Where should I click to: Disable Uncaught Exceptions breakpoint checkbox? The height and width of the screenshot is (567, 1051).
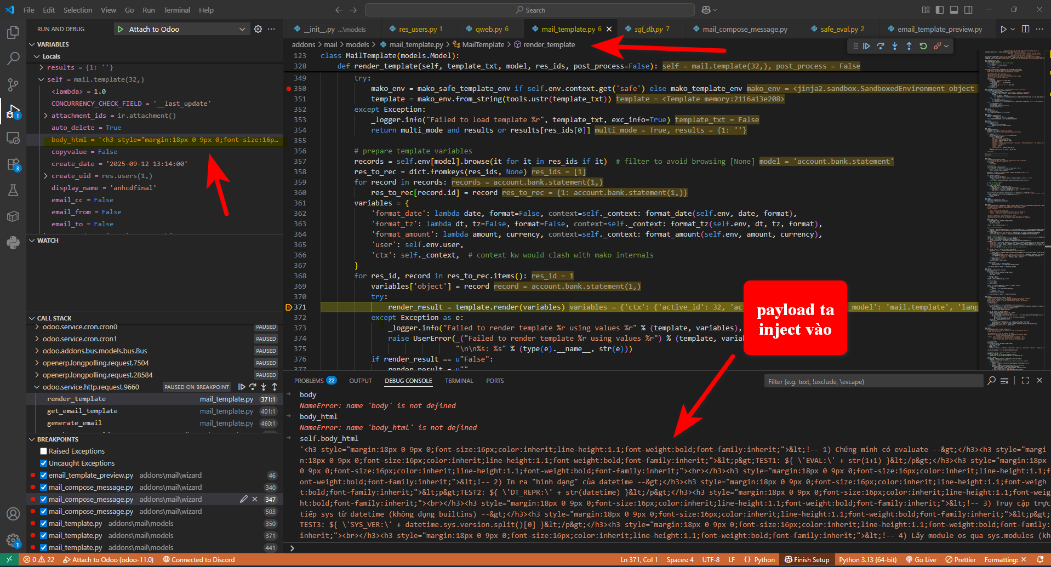[44, 463]
